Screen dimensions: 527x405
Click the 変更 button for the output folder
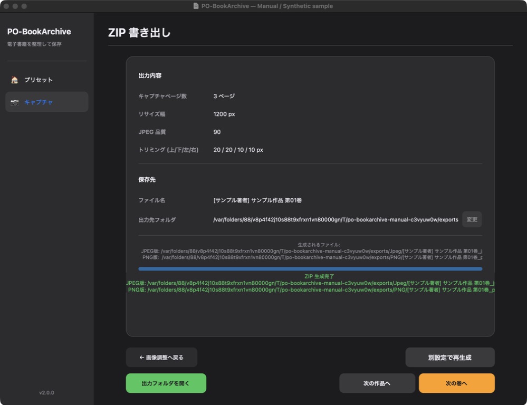[x=472, y=219]
